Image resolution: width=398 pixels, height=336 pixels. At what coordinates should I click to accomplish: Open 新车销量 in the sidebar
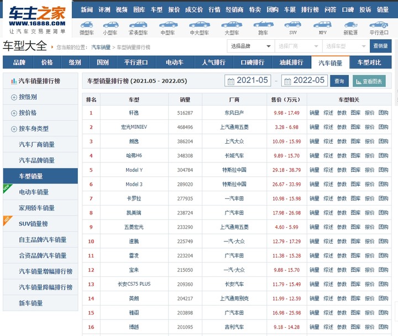click(31, 303)
